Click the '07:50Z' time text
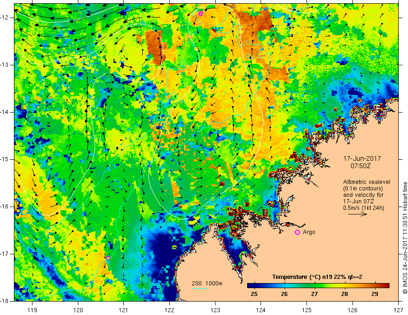 tap(360, 165)
